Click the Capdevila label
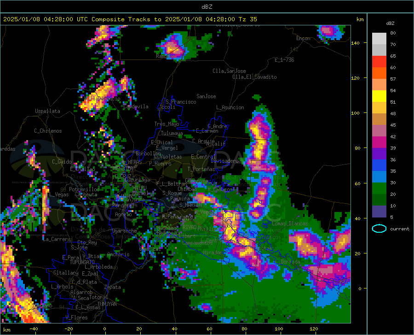Image resolution: width=414 pixels, height=335 pixels. pyautogui.click(x=136, y=106)
